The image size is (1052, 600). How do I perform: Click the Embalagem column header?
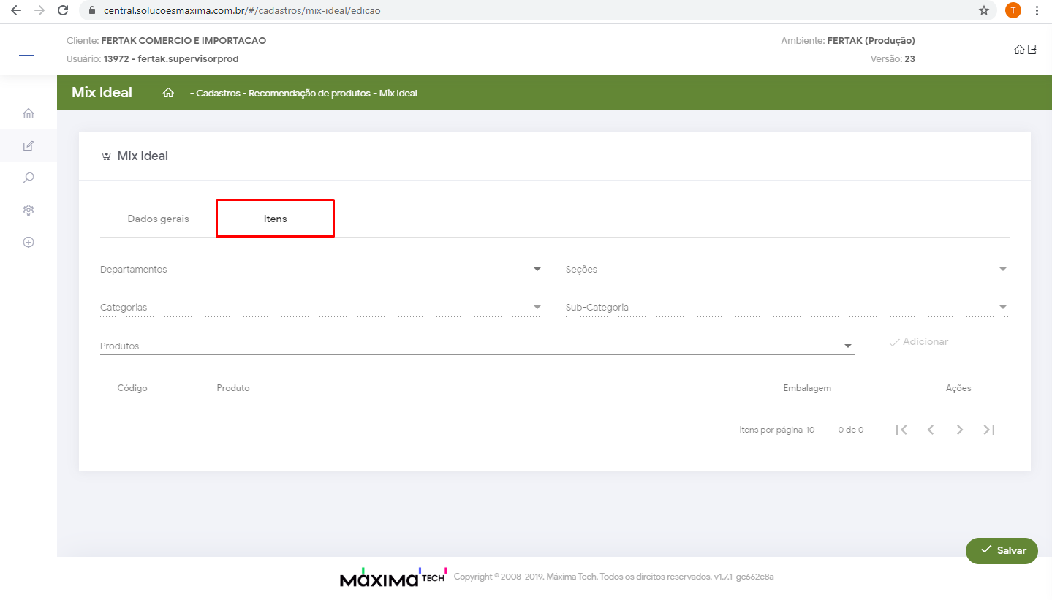click(807, 388)
